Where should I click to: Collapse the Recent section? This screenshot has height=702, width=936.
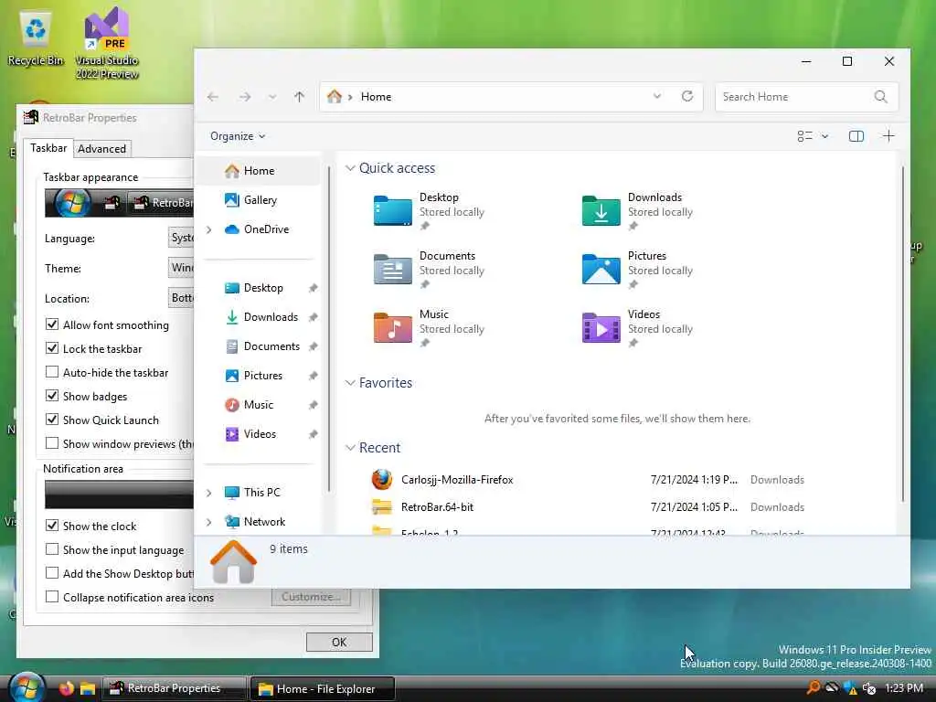pos(350,448)
